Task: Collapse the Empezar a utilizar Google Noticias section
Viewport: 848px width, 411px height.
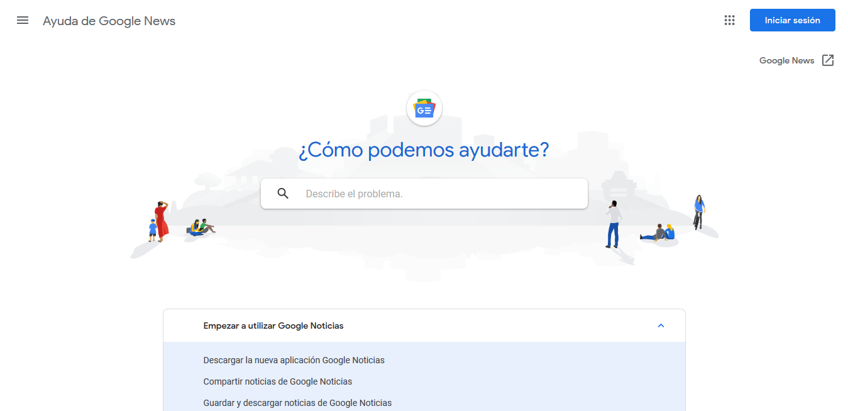Action: pyautogui.click(x=661, y=326)
